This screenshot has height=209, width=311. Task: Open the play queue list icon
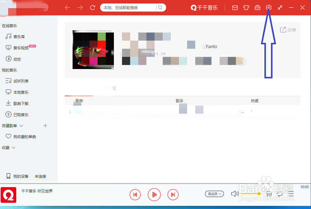pyautogui.click(x=291, y=194)
